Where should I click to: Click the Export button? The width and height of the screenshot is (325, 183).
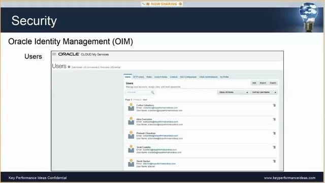click(273, 83)
